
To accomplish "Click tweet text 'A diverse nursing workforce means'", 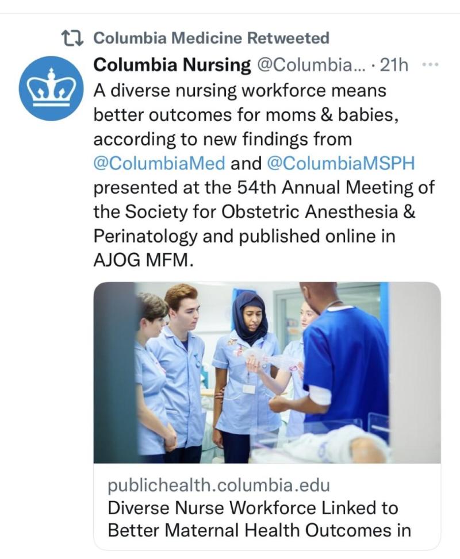I will 240,90.
